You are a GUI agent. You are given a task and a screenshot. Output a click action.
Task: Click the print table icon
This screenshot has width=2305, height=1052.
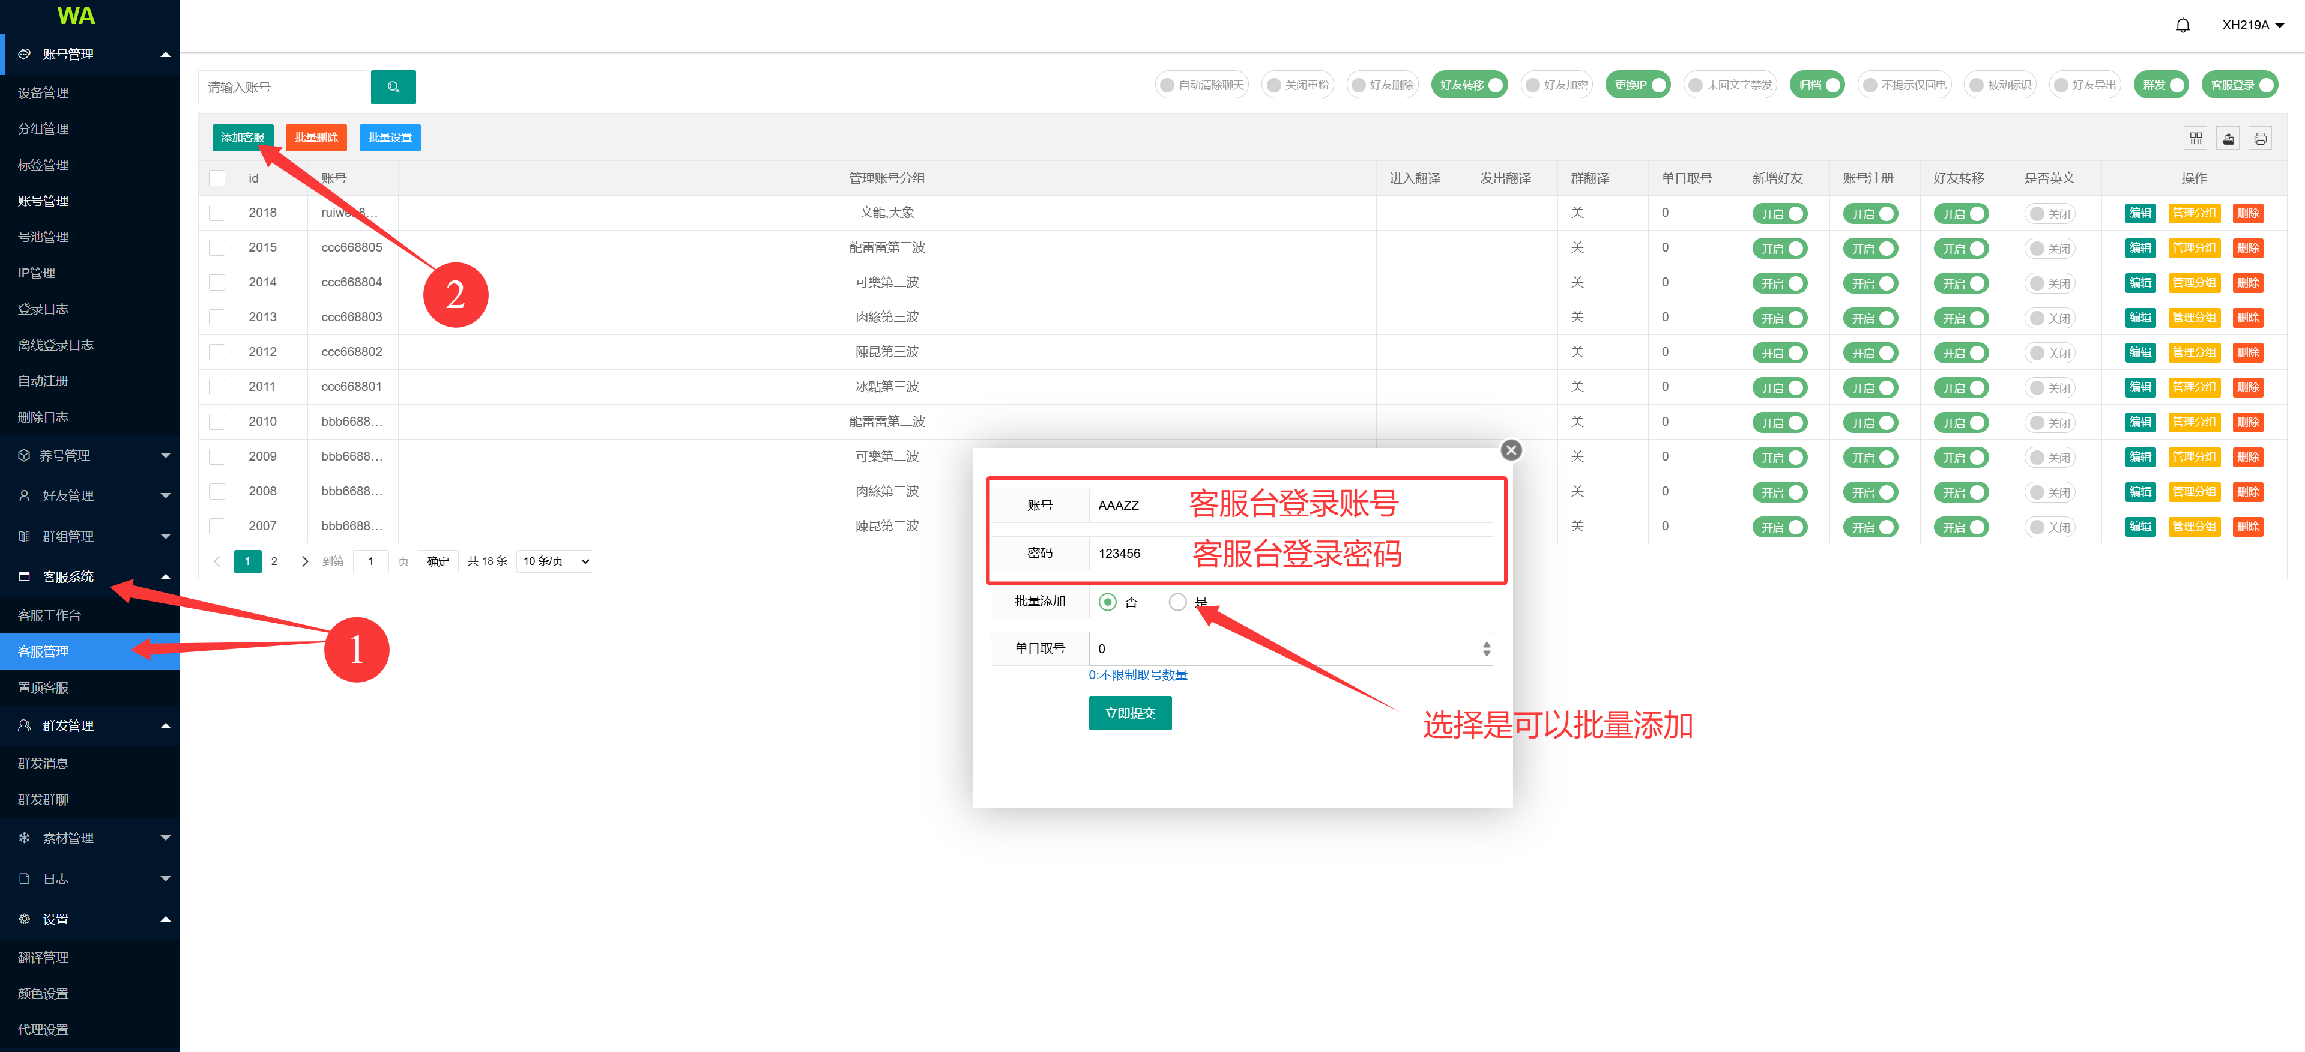point(2259,138)
